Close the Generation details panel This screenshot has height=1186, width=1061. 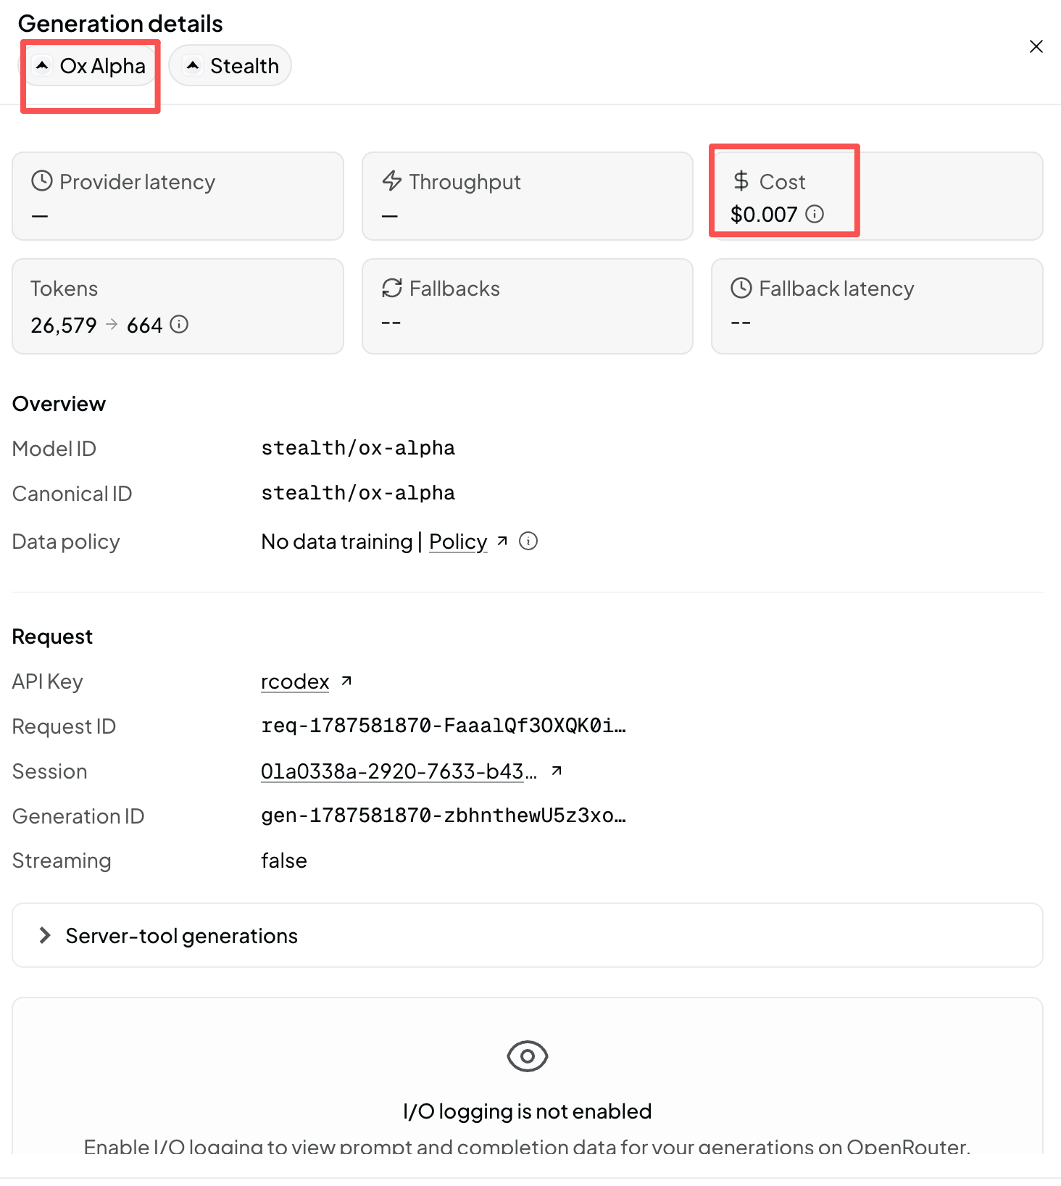(x=1036, y=46)
